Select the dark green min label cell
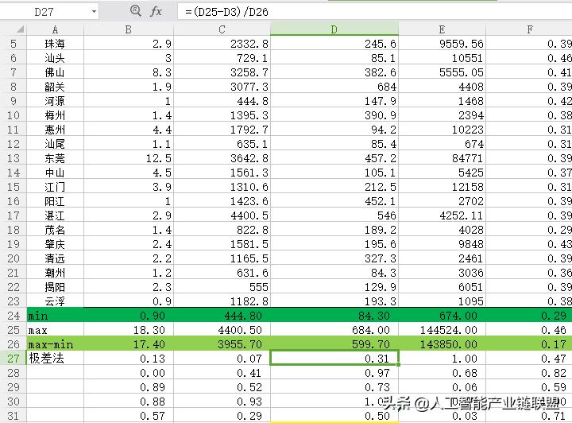 pyautogui.click(x=55, y=316)
